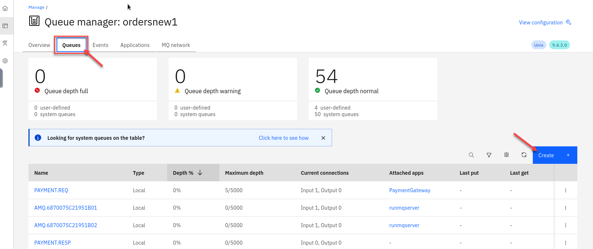Click the Create button

554,155
